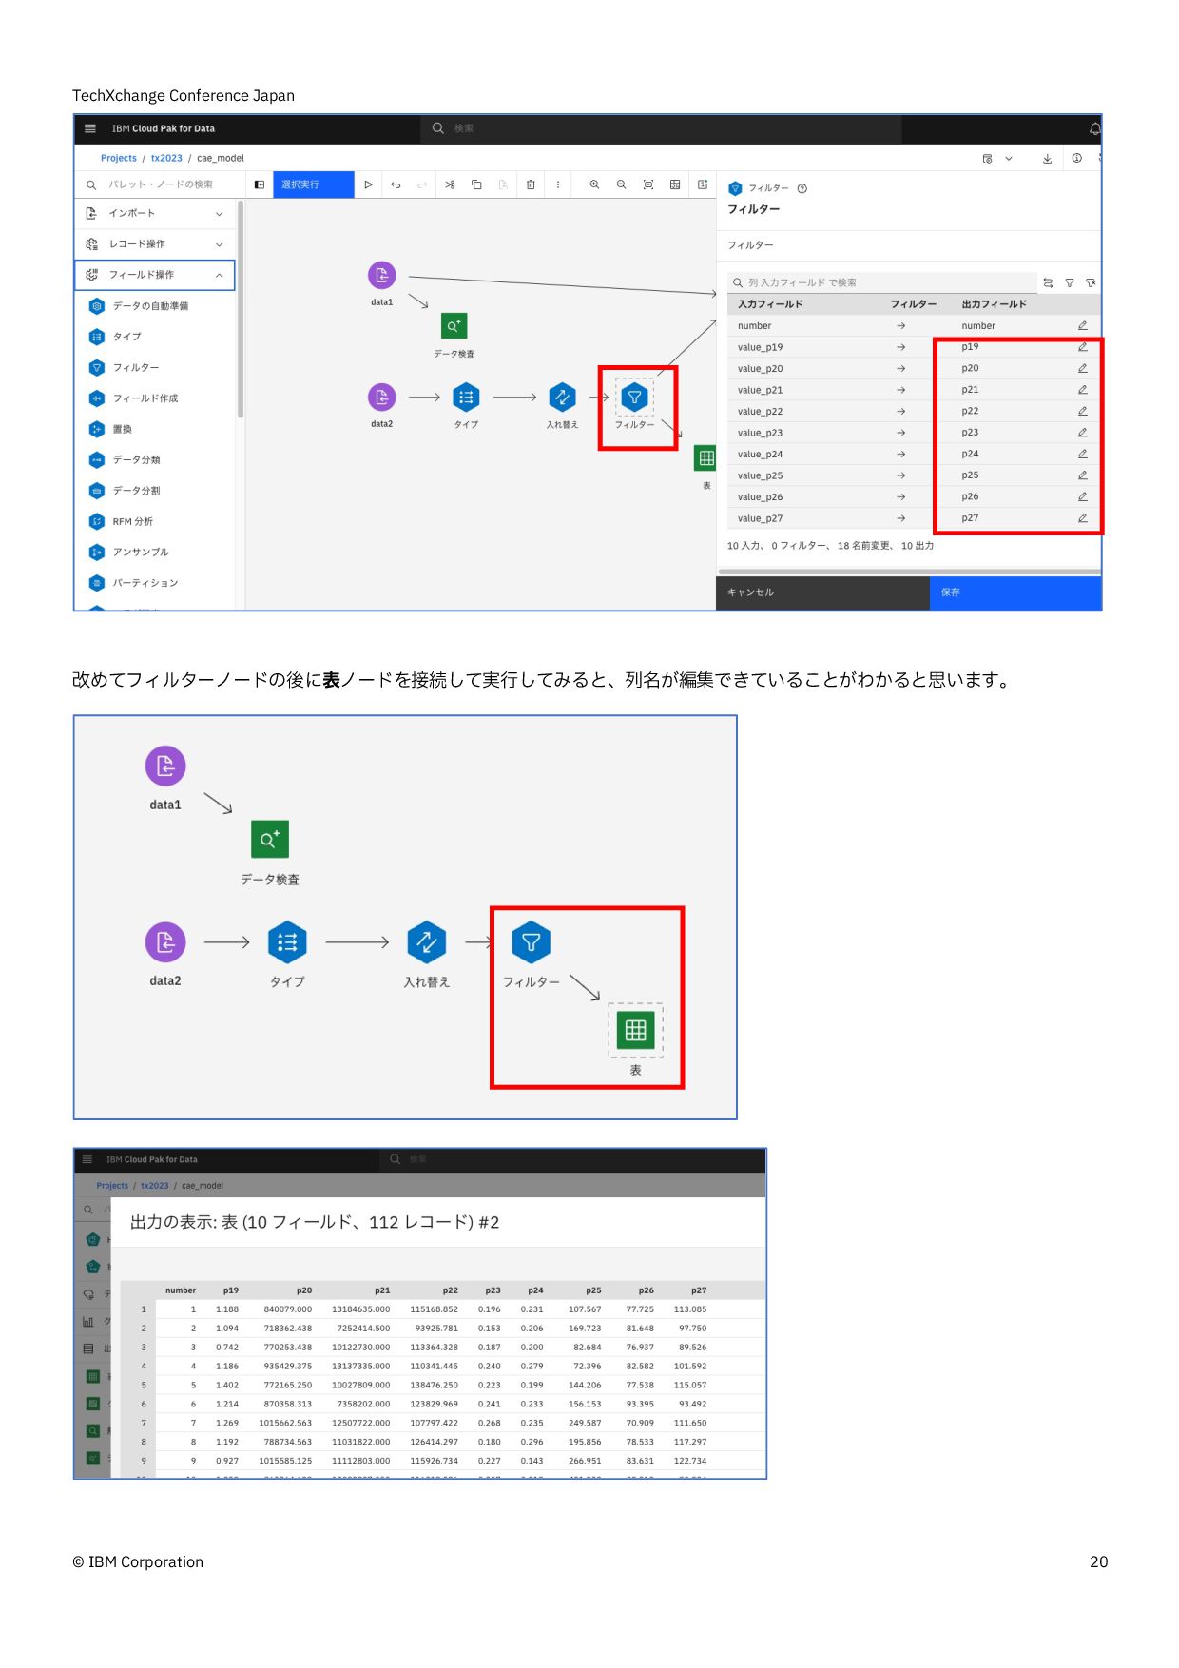Toggle filter arrow for value_p19 field
The width and height of the screenshot is (1179, 1668).
(900, 347)
